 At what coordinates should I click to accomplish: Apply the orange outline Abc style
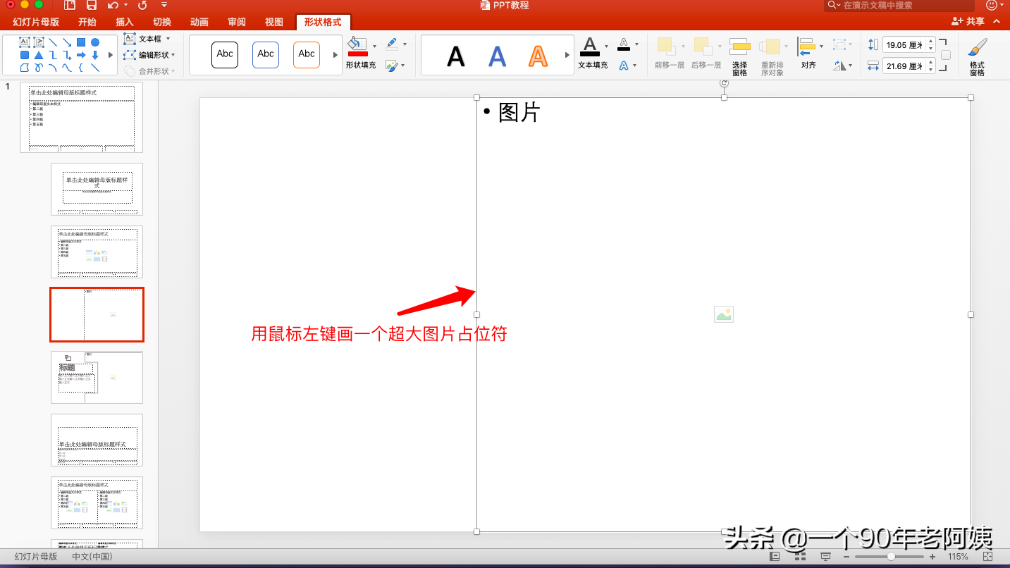(307, 54)
